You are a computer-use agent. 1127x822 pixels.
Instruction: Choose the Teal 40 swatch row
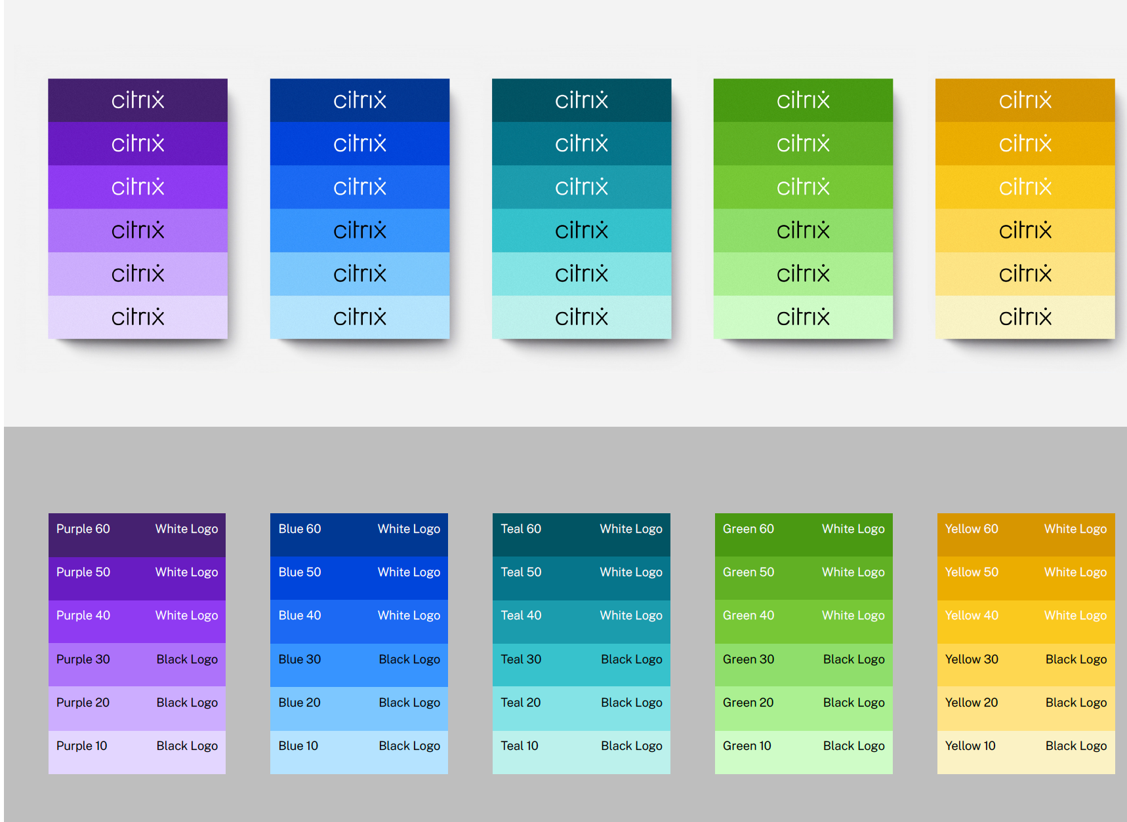coord(581,622)
